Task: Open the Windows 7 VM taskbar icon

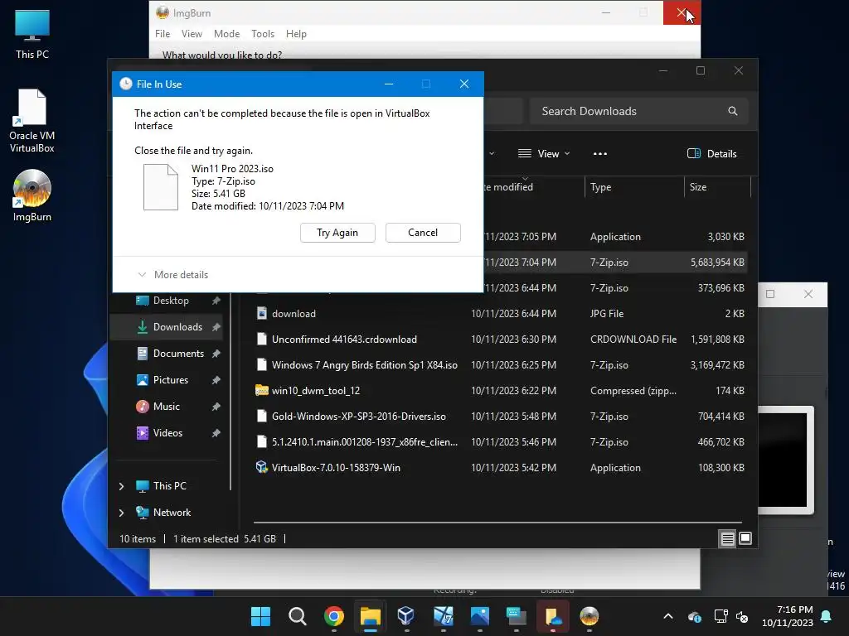Action: coord(443,616)
